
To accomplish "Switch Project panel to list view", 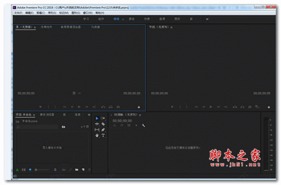I will (x=24, y=170).
